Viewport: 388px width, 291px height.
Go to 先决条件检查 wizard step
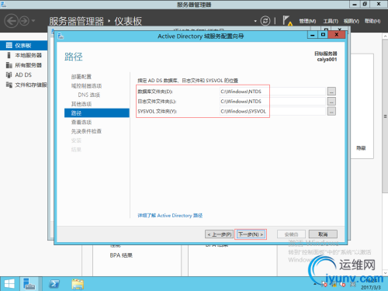[86, 131]
